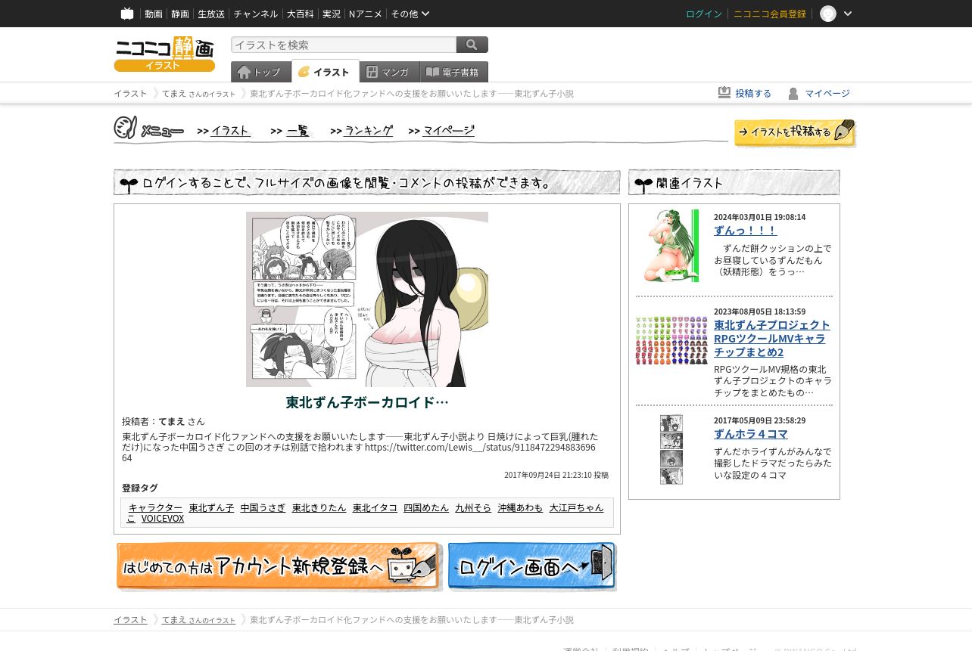
Task: Click イラストを投稿する yellow button
Action: [x=795, y=132]
